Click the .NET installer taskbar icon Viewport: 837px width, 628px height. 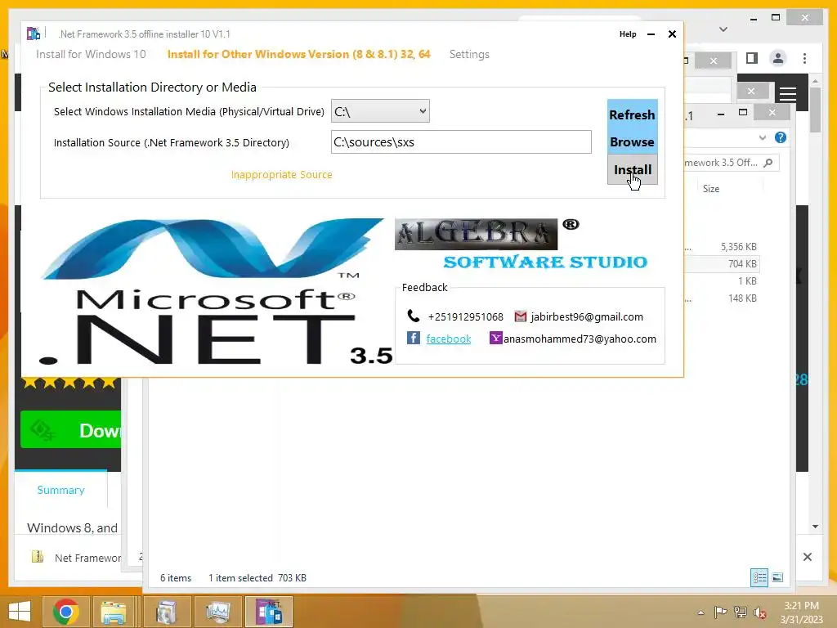click(268, 612)
